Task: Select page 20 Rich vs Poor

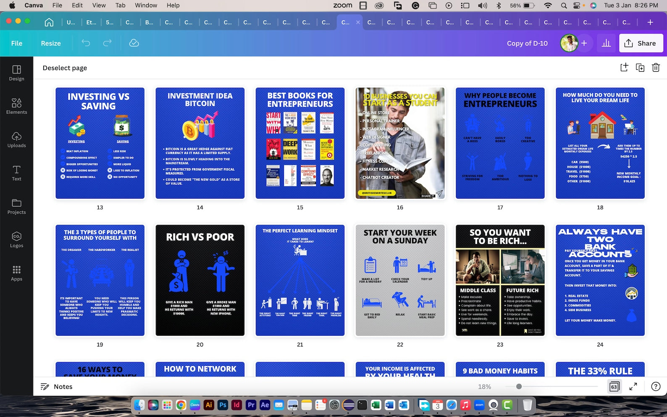Action: 200,280
